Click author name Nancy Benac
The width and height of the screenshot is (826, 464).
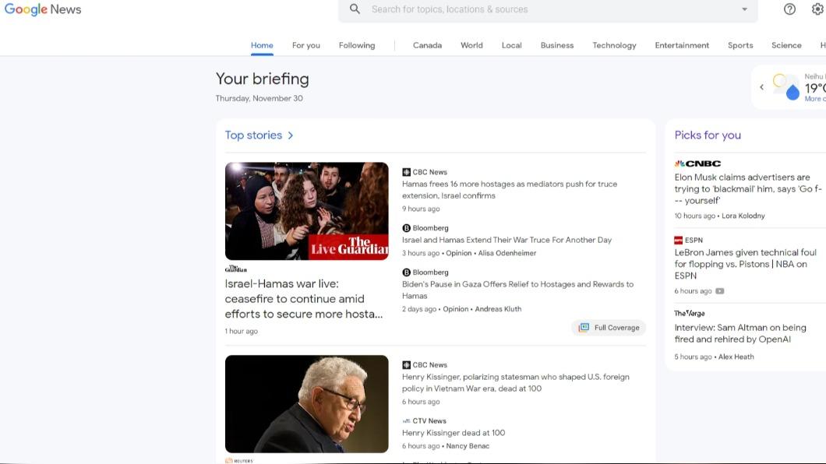(468, 446)
